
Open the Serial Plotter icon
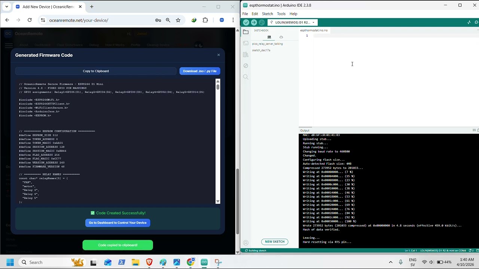469,22
